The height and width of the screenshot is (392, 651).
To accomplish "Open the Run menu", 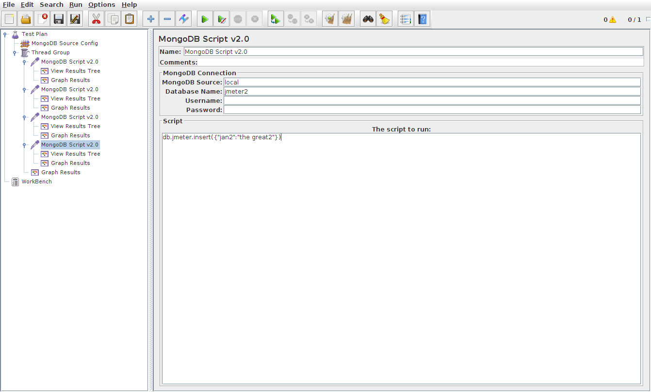I will (x=76, y=4).
